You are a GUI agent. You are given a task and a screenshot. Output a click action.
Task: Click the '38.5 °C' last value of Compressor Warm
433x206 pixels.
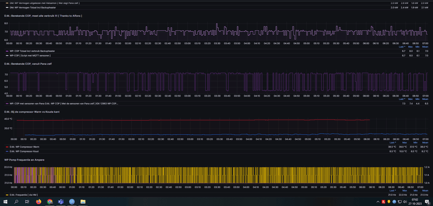click(x=392, y=147)
